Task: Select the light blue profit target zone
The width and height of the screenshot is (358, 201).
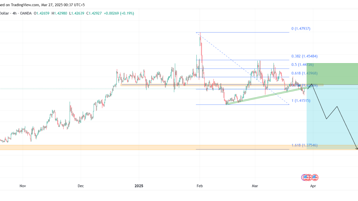Action: pyautogui.click(x=332, y=117)
